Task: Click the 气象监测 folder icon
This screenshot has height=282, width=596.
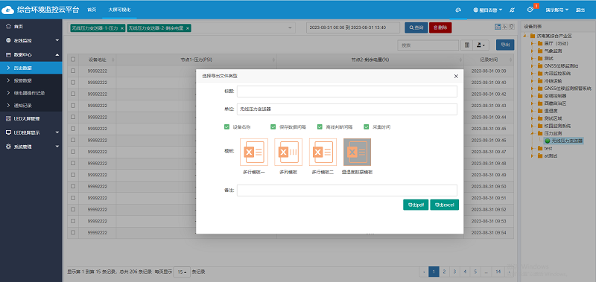Action: [x=539, y=51]
